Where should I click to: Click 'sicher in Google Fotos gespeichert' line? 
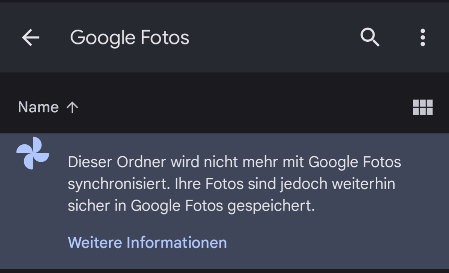pyautogui.click(x=191, y=206)
